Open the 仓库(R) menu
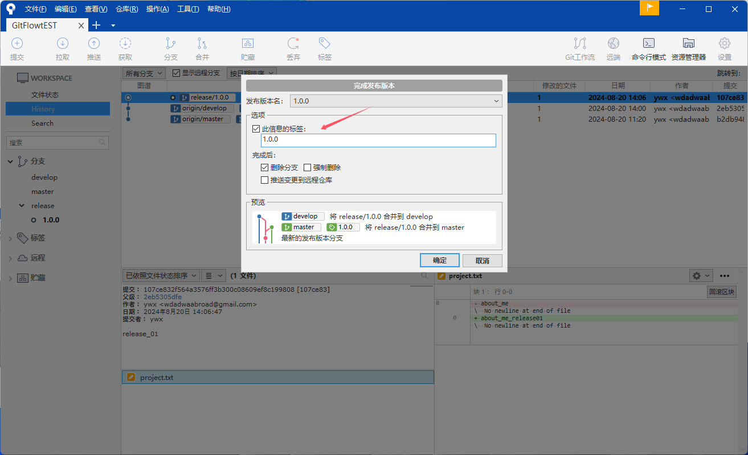This screenshot has height=455, width=748. click(126, 9)
